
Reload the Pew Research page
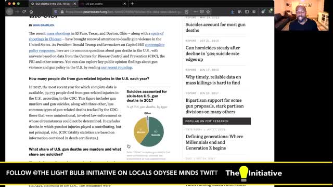[x=24, y=11]
